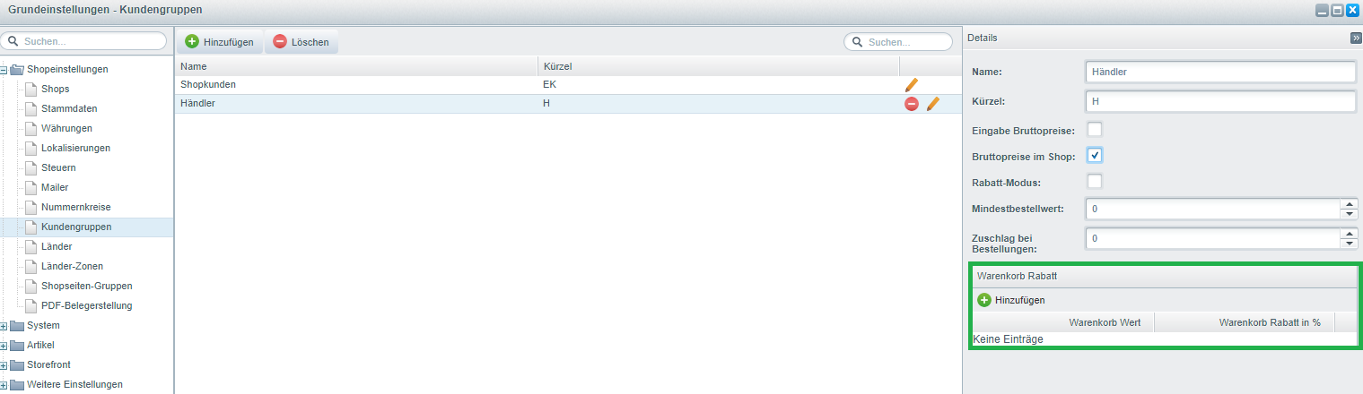Click the PDF-Belegerstellung document icon
Image resolution: width=1363 pixels, height=394 pixels.
(31, 305)
